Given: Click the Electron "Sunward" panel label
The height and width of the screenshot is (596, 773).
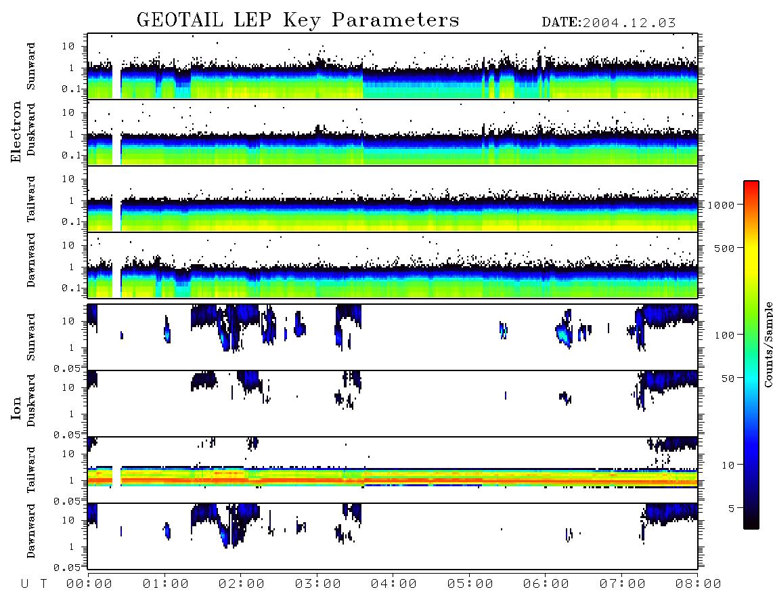Looking at the screenshot, I should (x=31, y=66).
